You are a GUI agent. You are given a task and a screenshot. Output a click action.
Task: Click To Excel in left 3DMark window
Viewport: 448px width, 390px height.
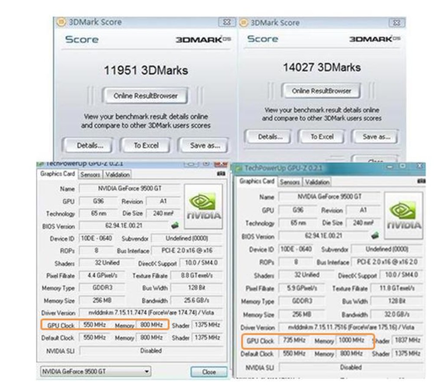(146, 145)
